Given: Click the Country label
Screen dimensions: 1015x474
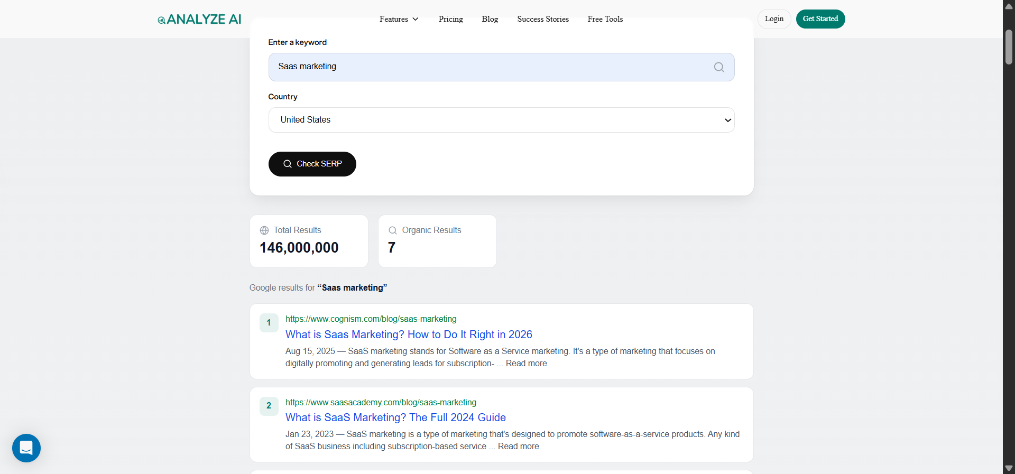Looking at the screenshot, I should coord(283,97).
